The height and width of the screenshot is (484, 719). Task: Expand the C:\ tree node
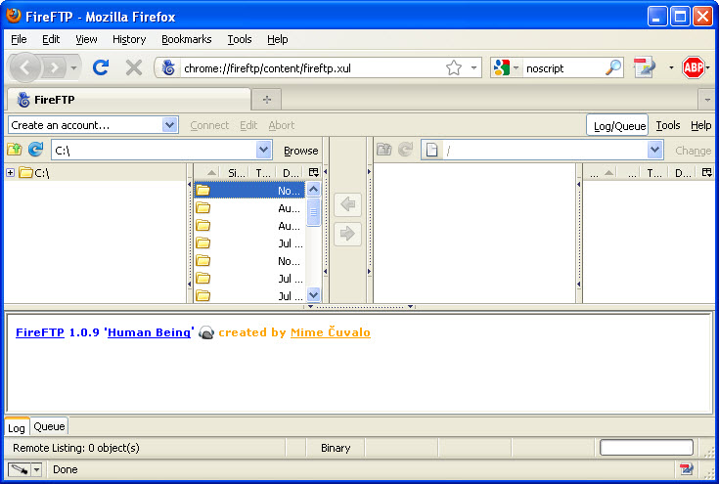click(10, 173)
